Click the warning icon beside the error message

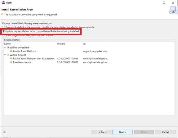tap(2, 14)
